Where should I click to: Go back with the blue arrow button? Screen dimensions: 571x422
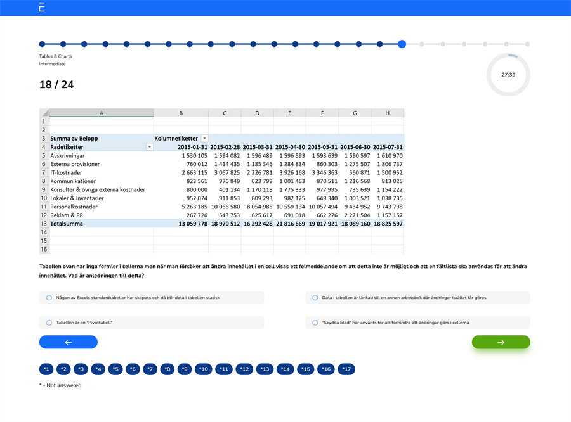pos(68,342)
